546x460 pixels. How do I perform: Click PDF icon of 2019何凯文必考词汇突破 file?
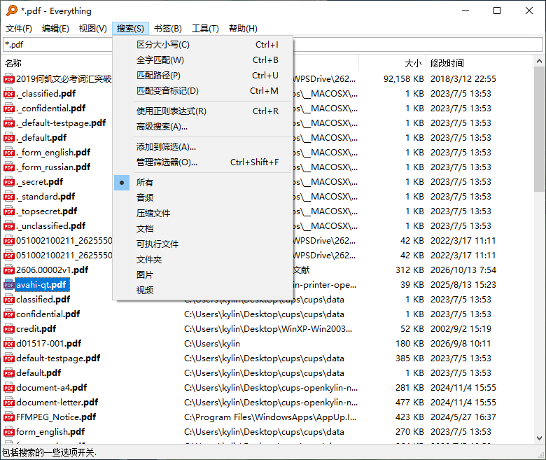tap(8, 79)
